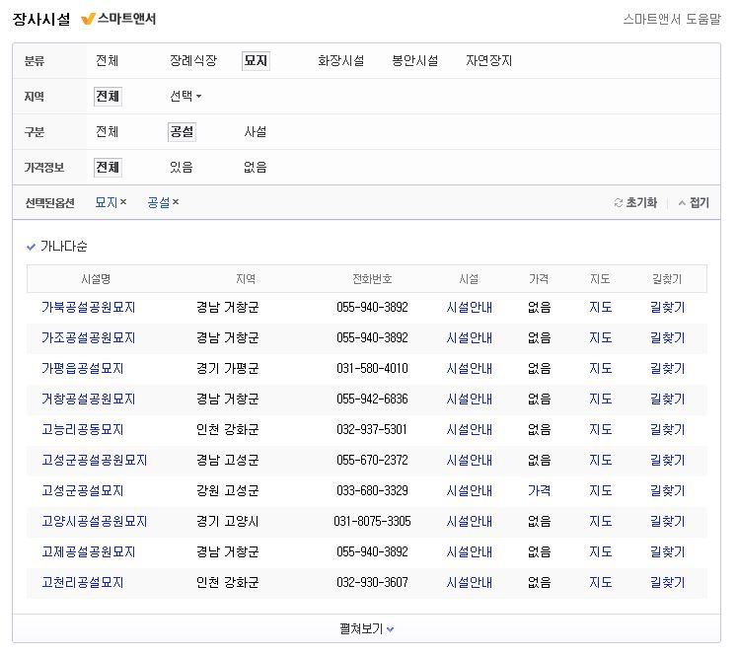Open 지도 for 거창공설공원묘지
738x656 pixels.
coord(601,400)
